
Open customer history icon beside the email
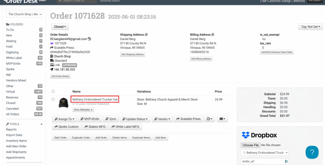point(90,39)
